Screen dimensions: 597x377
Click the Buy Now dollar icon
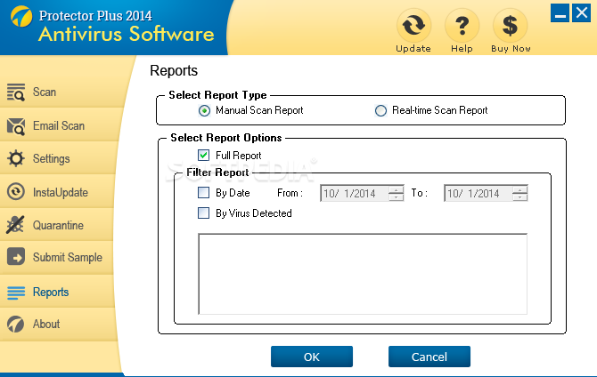point(510,25)
